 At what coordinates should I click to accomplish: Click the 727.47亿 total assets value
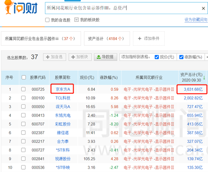click(195, 107)
